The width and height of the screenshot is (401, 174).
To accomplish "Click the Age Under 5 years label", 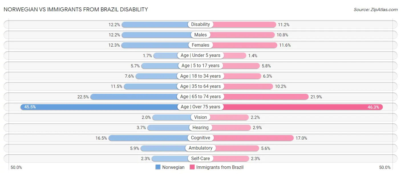I will (x=200, y=55).
